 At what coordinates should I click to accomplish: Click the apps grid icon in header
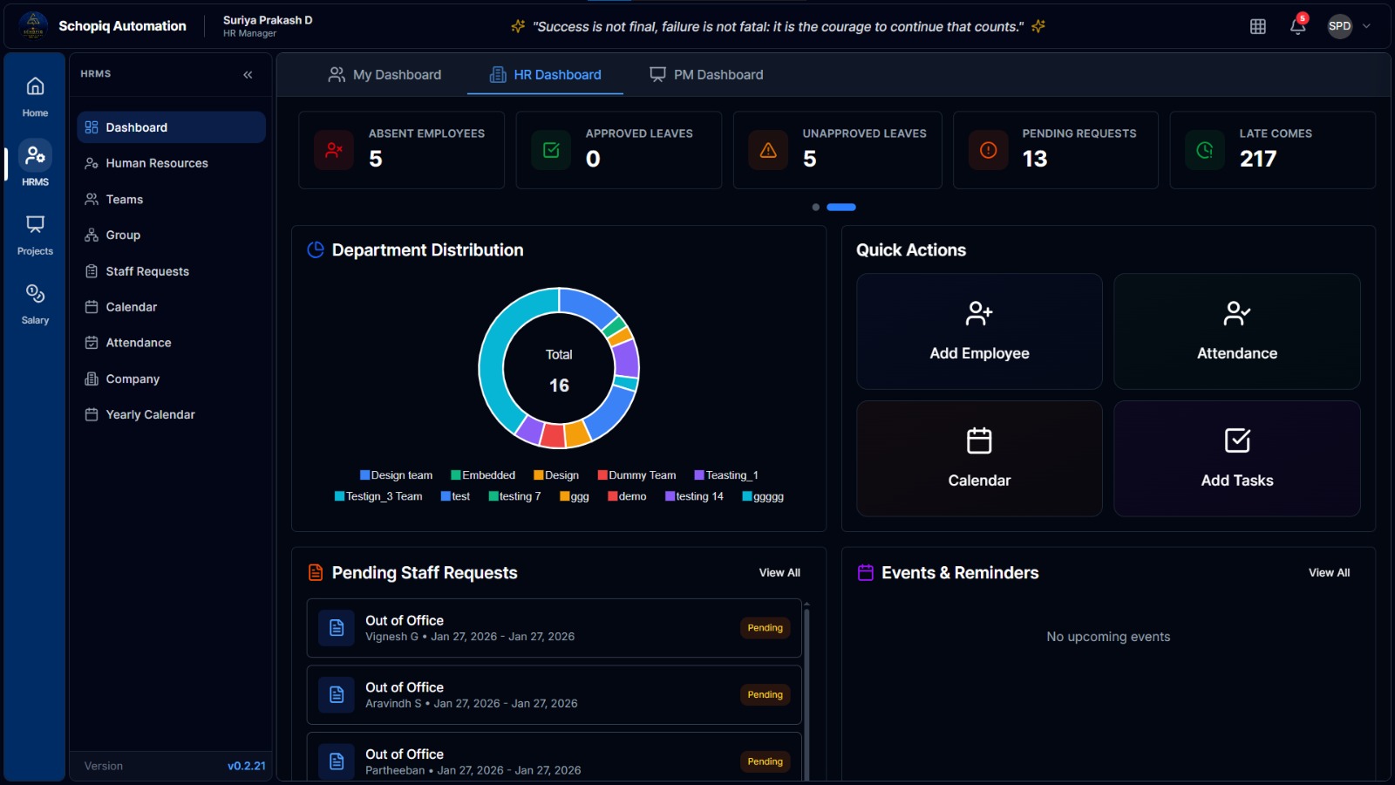tap(1258, 26)
